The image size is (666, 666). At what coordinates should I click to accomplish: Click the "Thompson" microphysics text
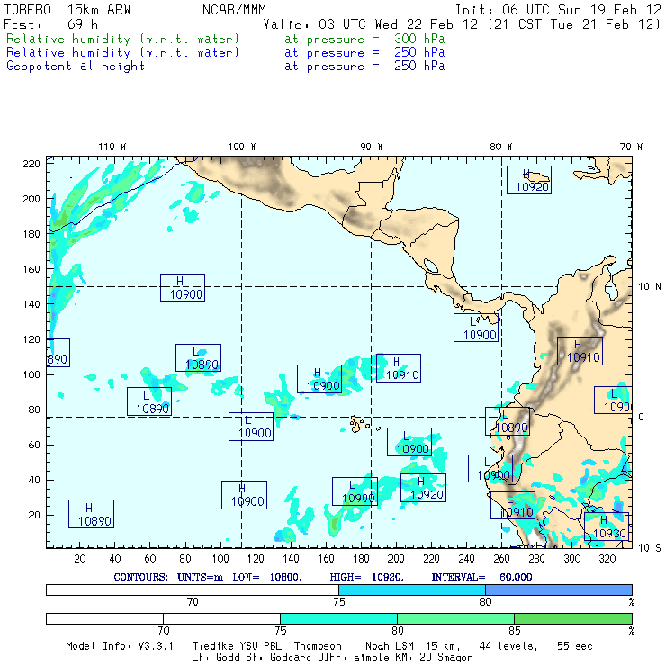318,646
